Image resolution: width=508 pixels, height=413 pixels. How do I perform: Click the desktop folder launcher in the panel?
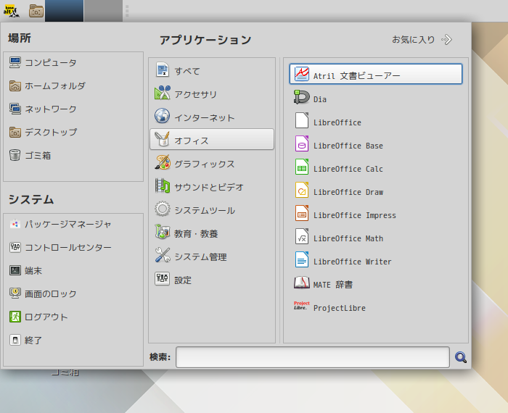point(36,11)
